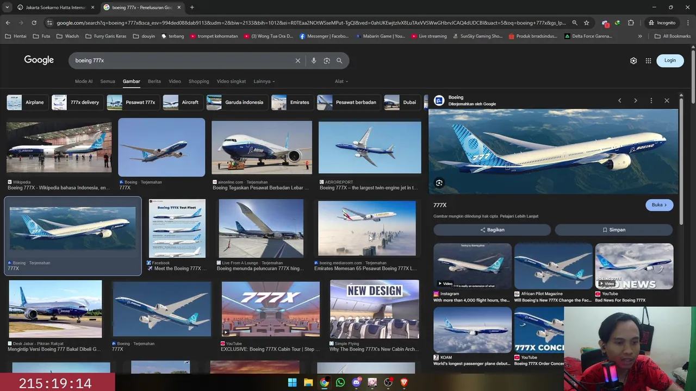Open the Emirates 65 Pesawat Boeing thumbnail

(367, 228)
